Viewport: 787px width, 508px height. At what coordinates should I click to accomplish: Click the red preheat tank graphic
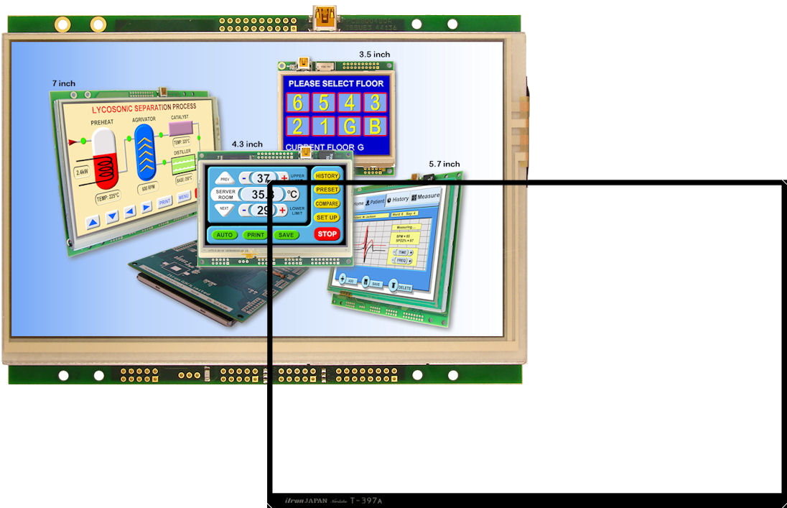(105, 158)
